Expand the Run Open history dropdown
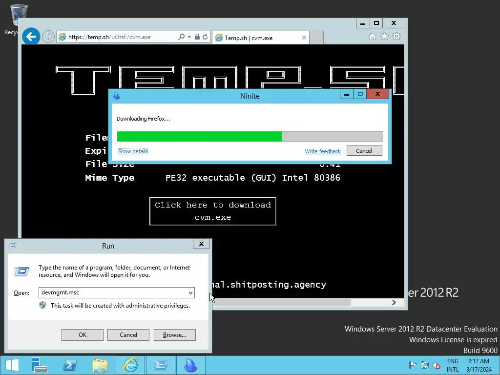Image resolution: width=500 pixels, height=375 pixels. click(x=190, y=293)
